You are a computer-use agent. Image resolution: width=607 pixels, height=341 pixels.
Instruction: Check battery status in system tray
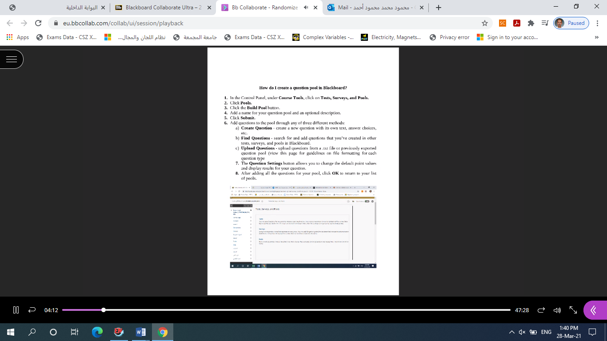(533, 332)
